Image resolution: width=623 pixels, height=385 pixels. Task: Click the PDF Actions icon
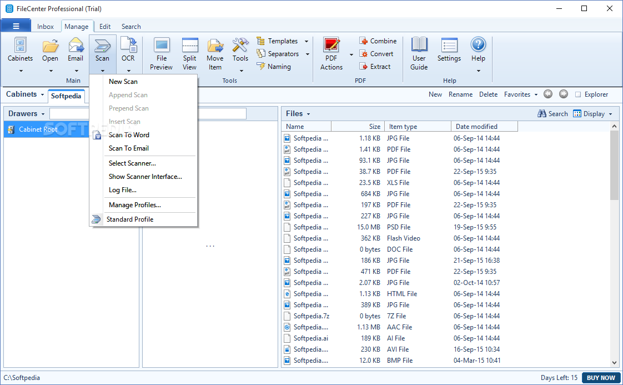(x=331, y=45)
